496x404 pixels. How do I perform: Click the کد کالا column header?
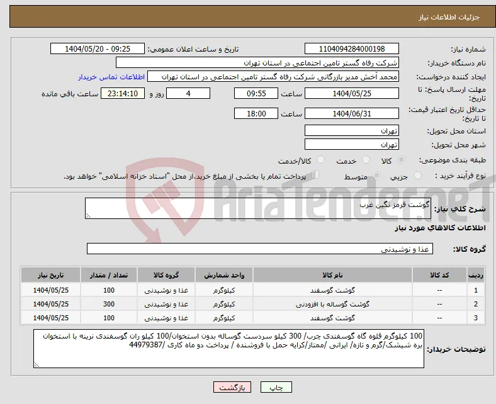pos(439,275)
